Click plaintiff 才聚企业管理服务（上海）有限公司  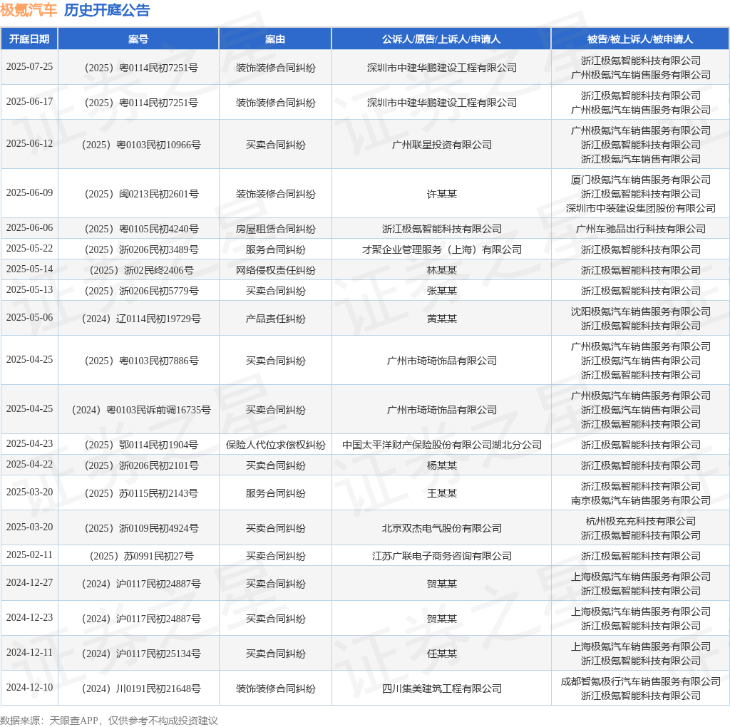click(441, 249)
